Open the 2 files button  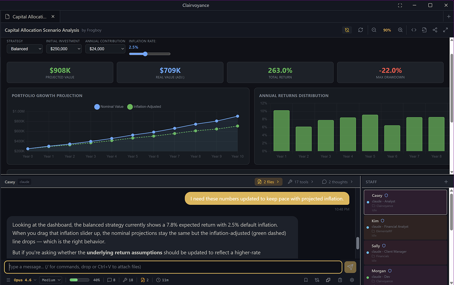pos(268,182)
